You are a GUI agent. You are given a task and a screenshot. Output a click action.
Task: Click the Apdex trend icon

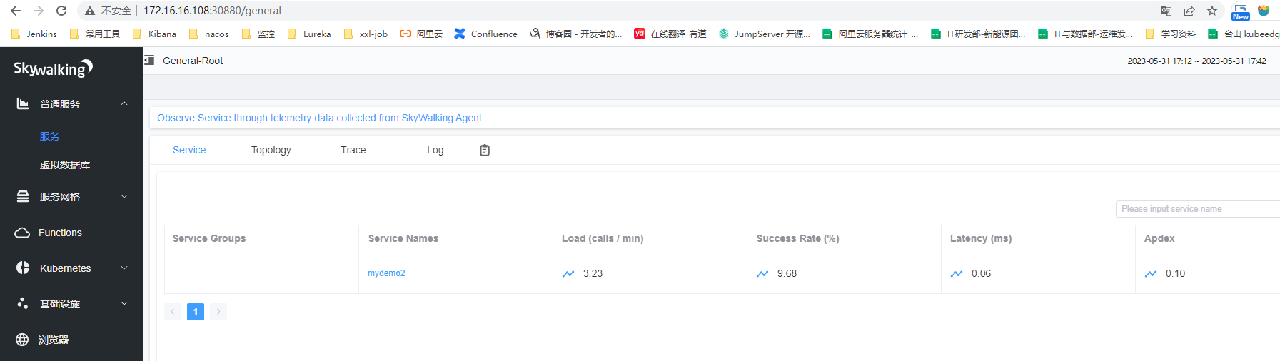(x=1151, y=274)
